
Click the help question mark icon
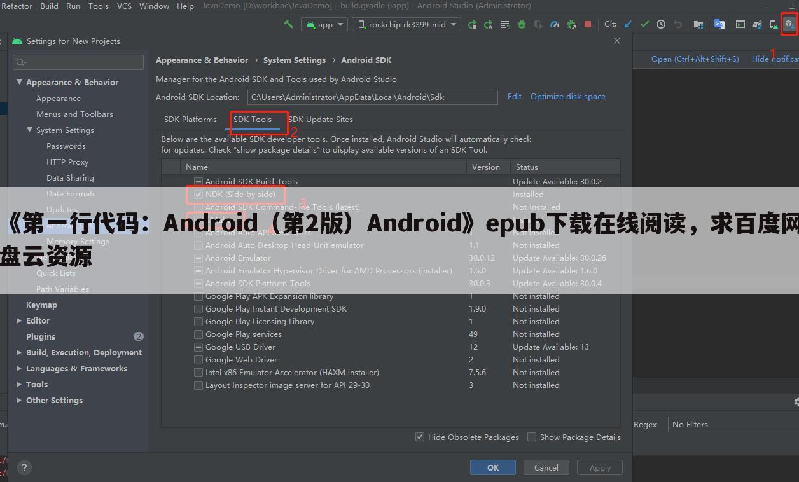(x=24, y=468)
